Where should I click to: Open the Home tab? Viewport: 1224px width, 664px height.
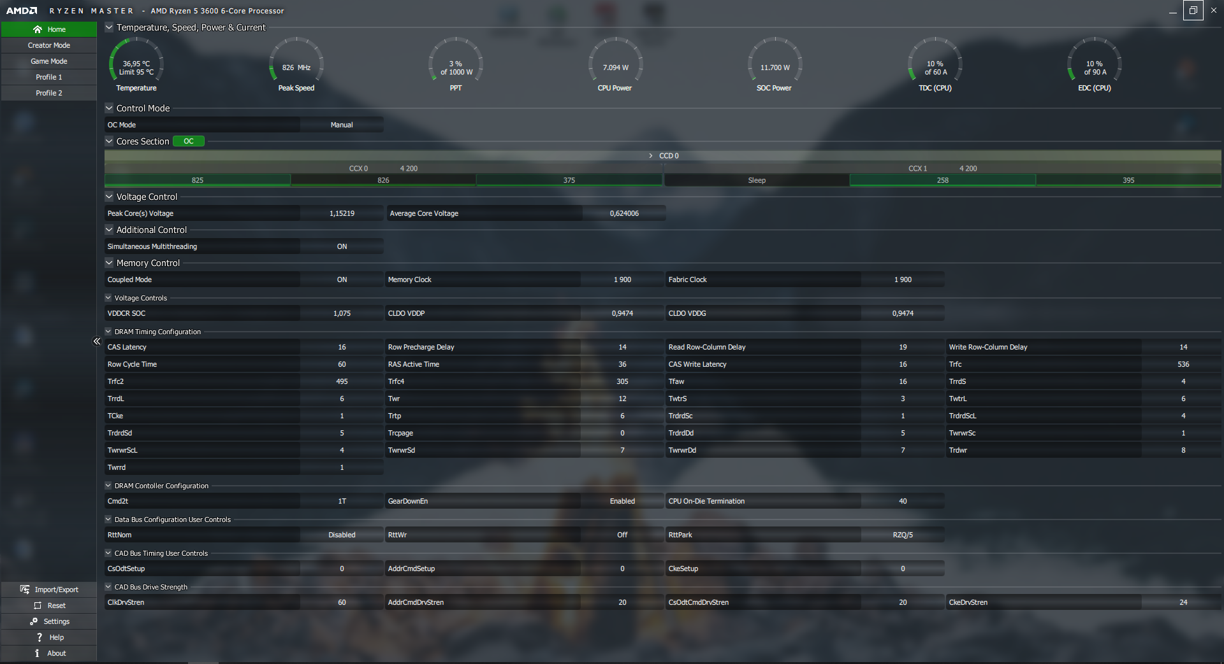[x=49, y=29]
